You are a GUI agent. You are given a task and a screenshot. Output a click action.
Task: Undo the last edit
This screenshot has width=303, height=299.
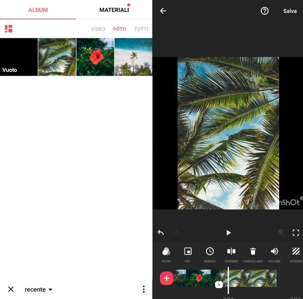coord(161,233)
